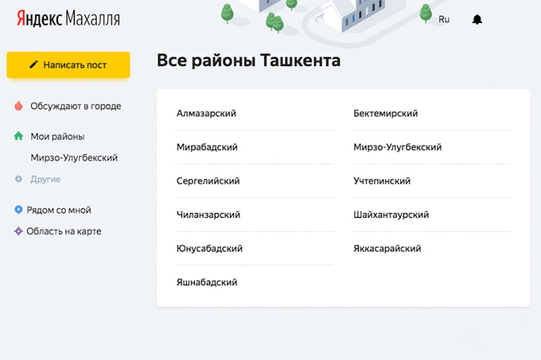Select Мои районы in the sidebar
The width and height of the screenshot is (541, 360).
coord(57,137)
